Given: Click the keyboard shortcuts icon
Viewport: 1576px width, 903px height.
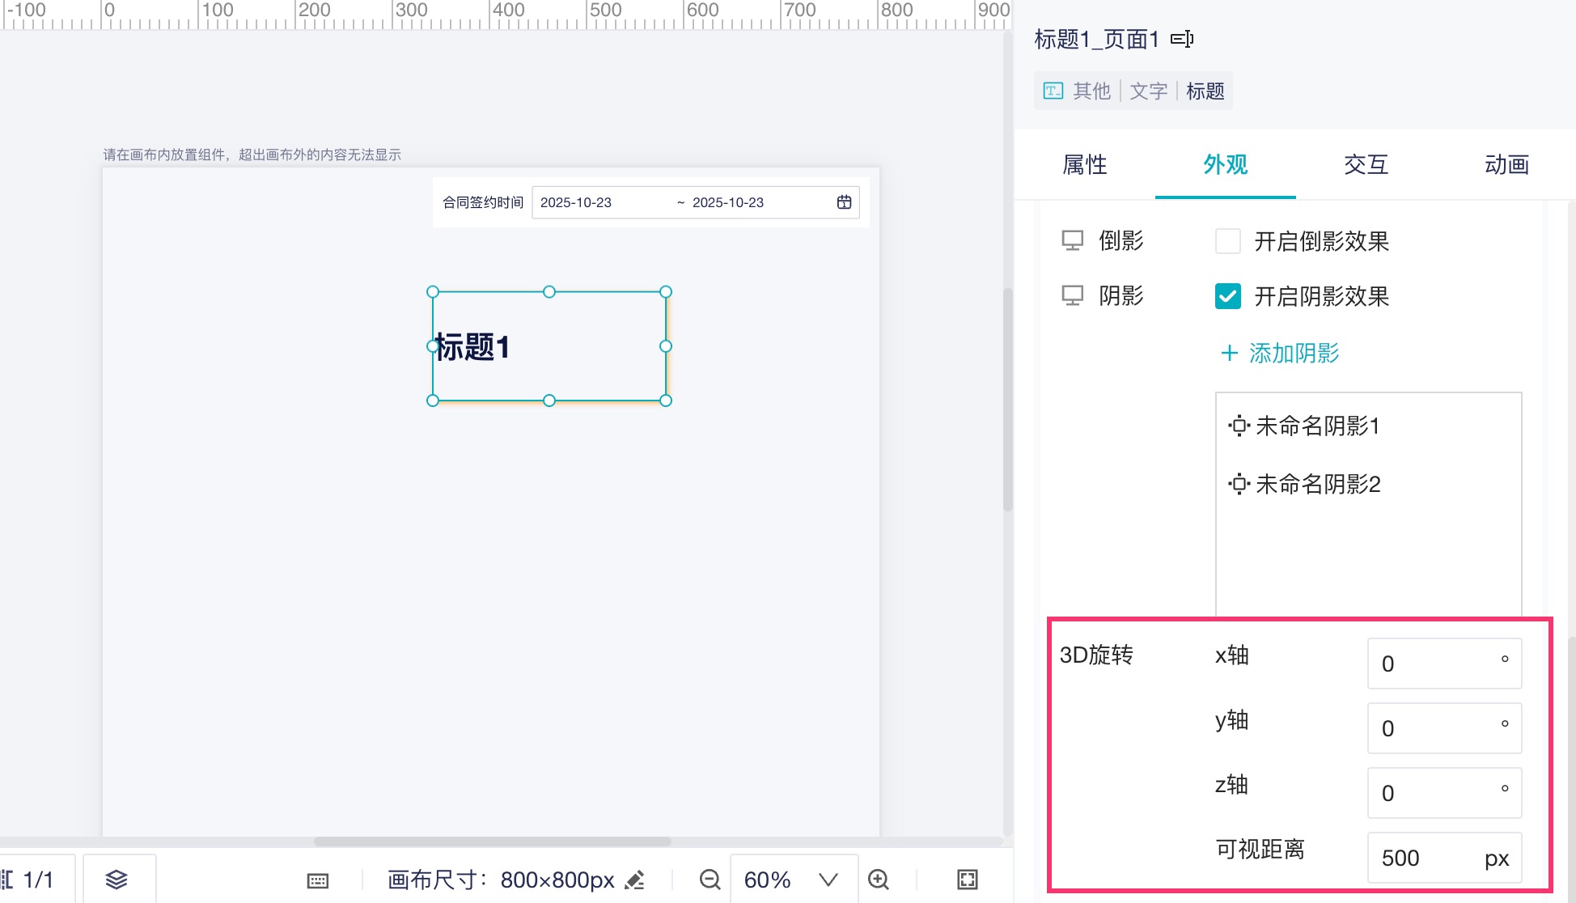Looking at the screenshot, I should (x=318, y=880).
